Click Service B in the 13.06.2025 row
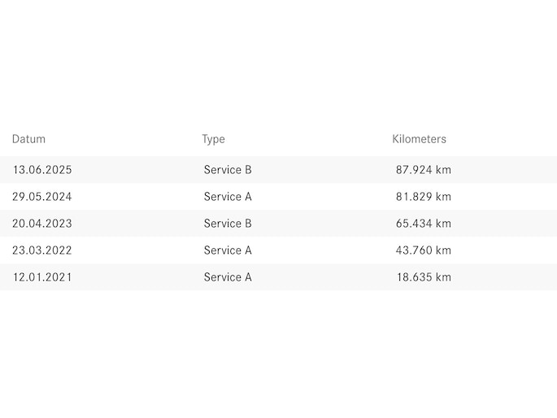 click(228, 170)
